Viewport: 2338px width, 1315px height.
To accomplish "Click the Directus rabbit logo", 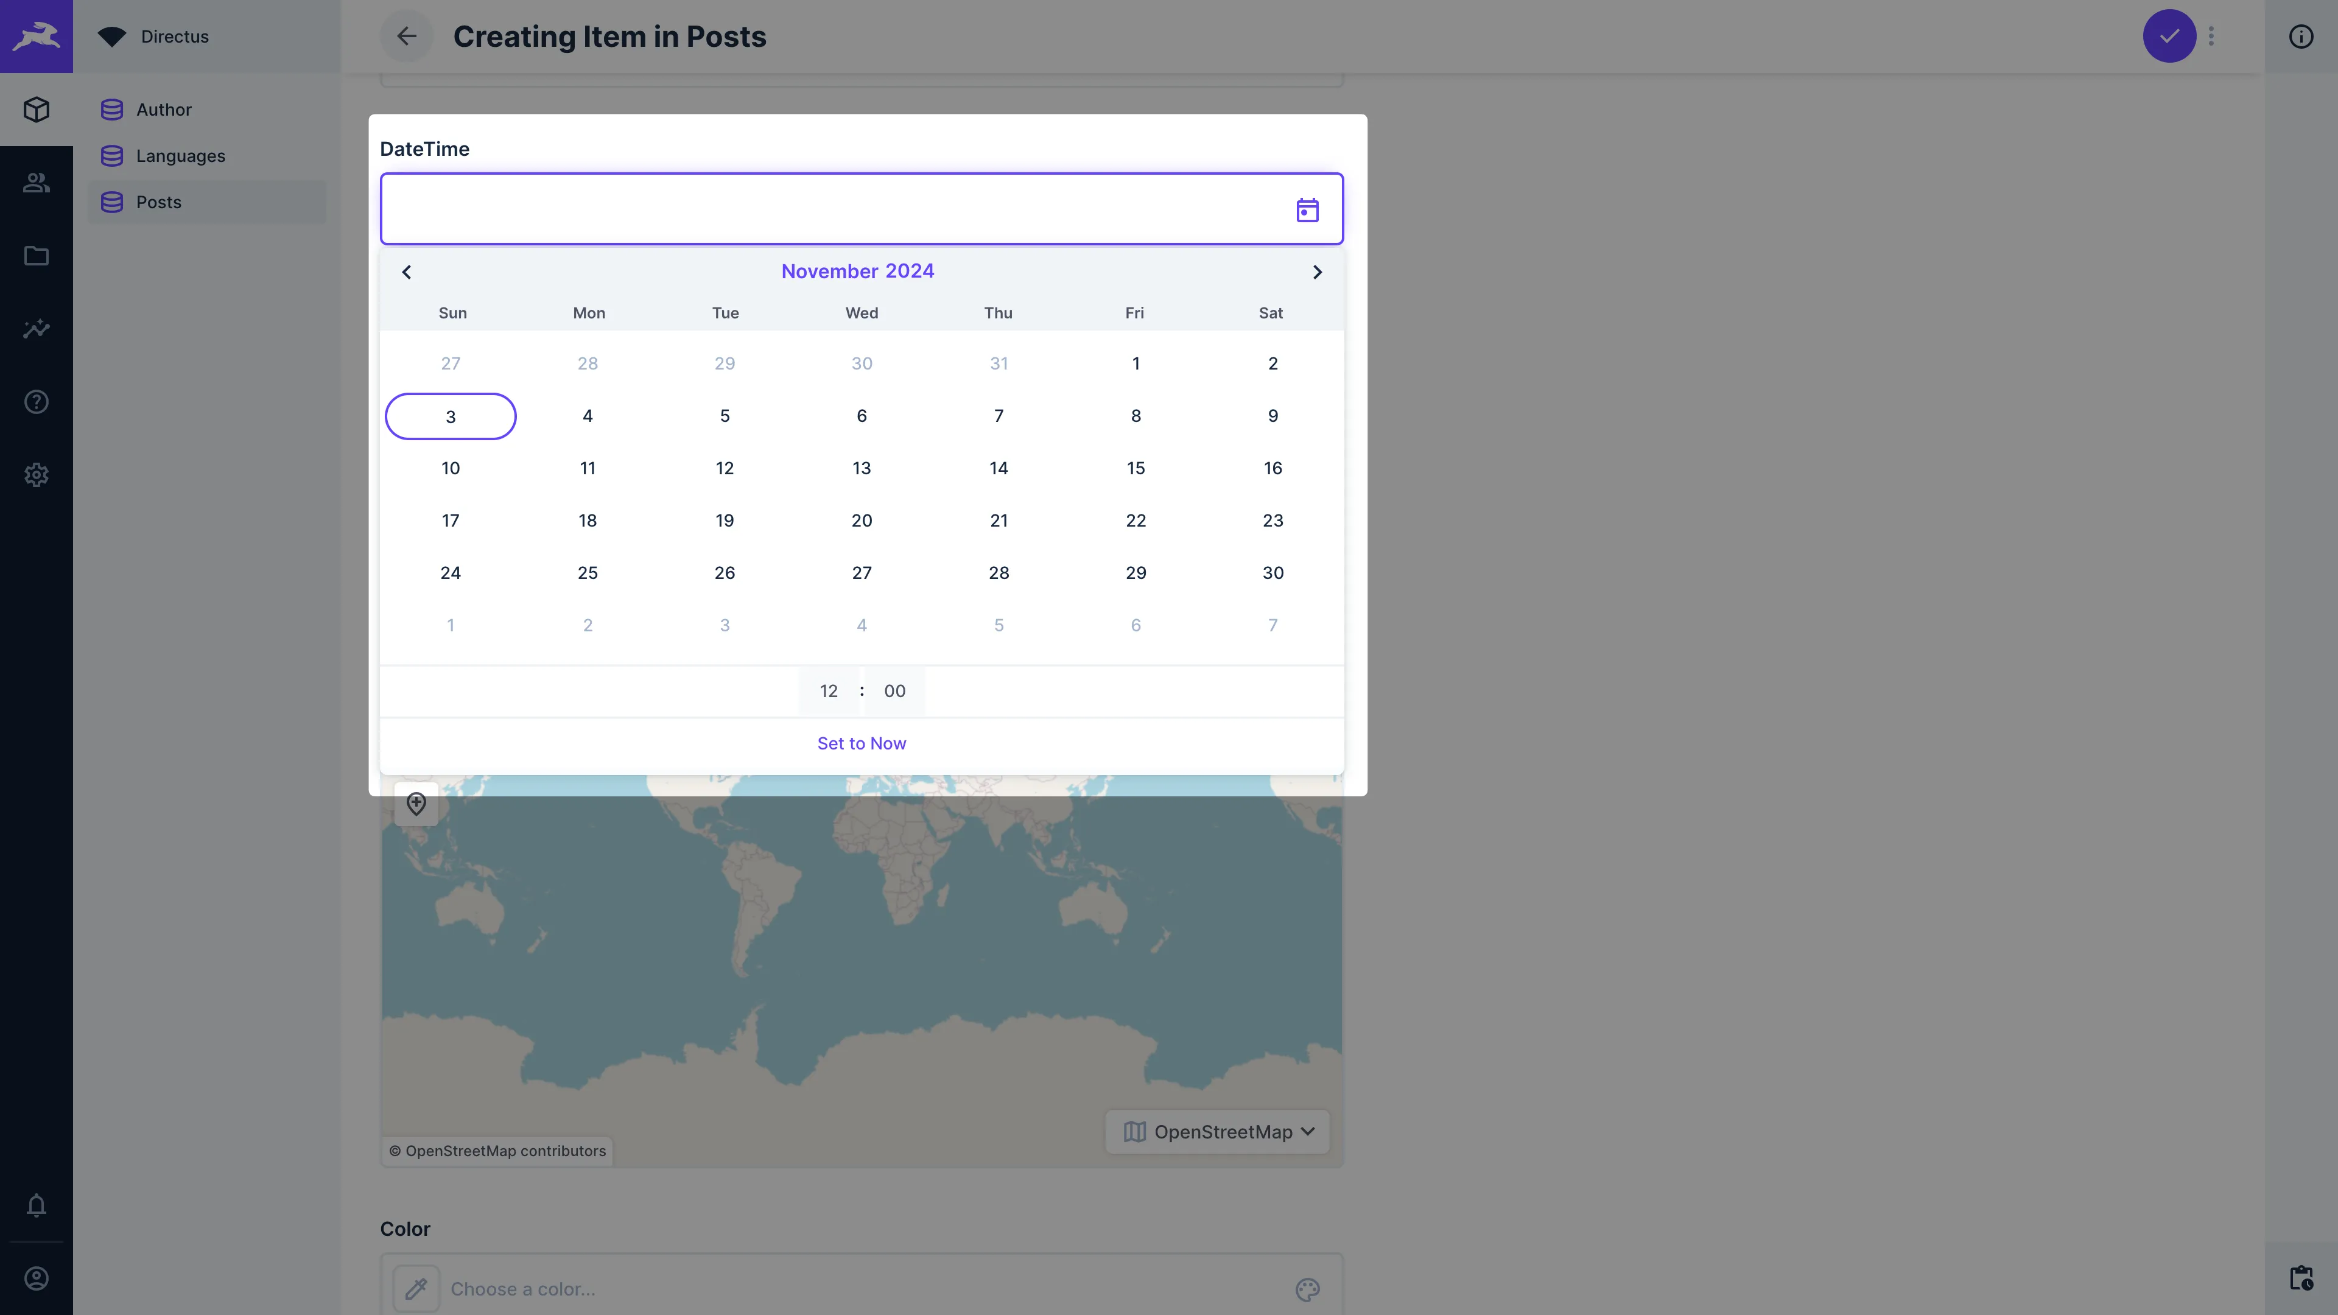I will 37,37.
